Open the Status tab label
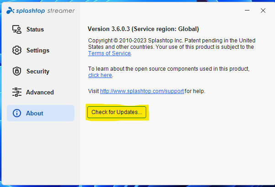The image size is (275, 187). [35, 29]
